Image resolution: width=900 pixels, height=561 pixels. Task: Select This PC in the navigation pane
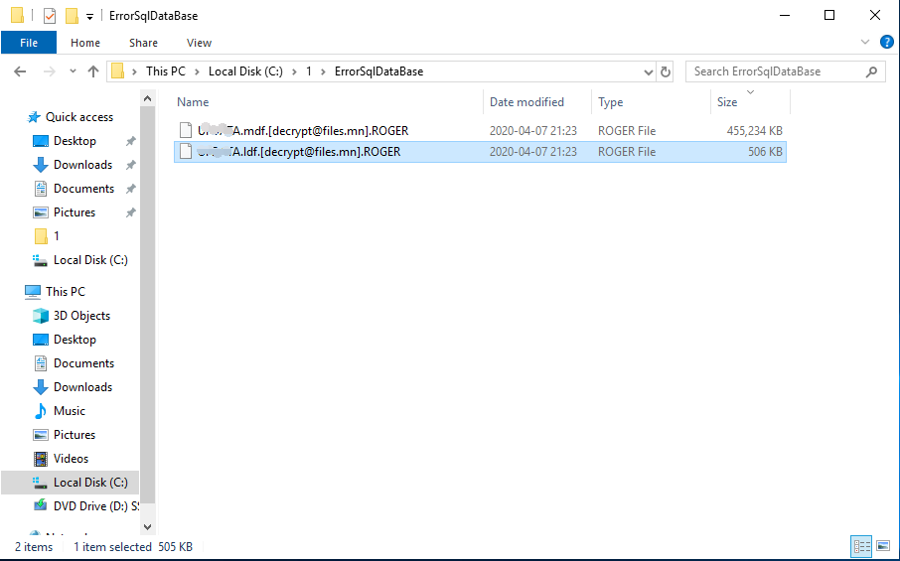coord(65,291)
